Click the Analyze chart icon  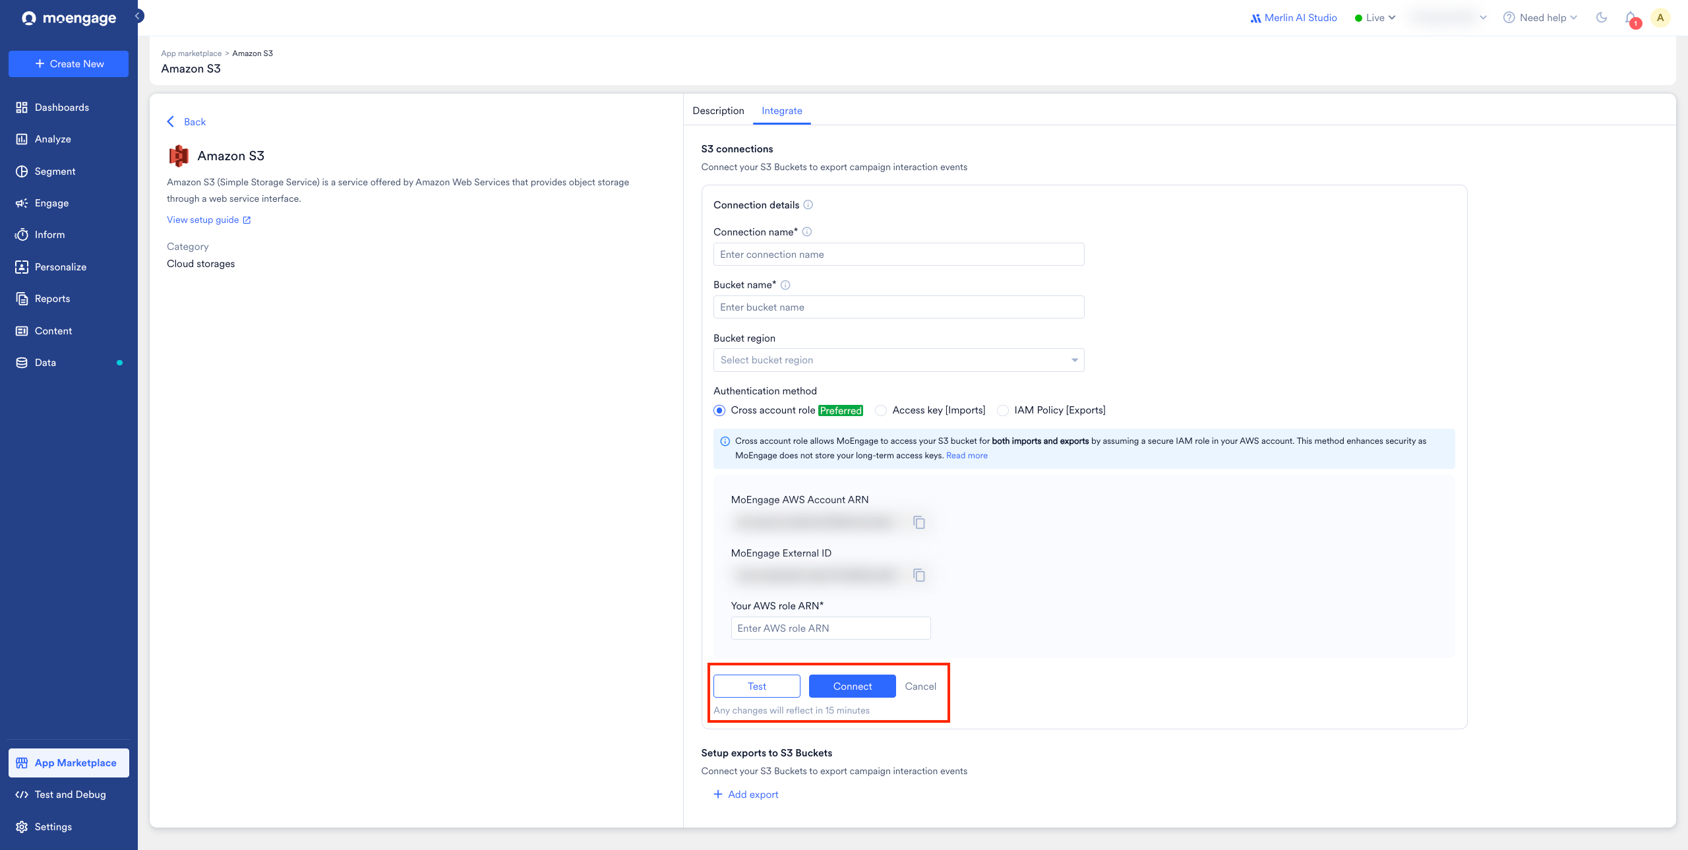(x=22, y=139)
